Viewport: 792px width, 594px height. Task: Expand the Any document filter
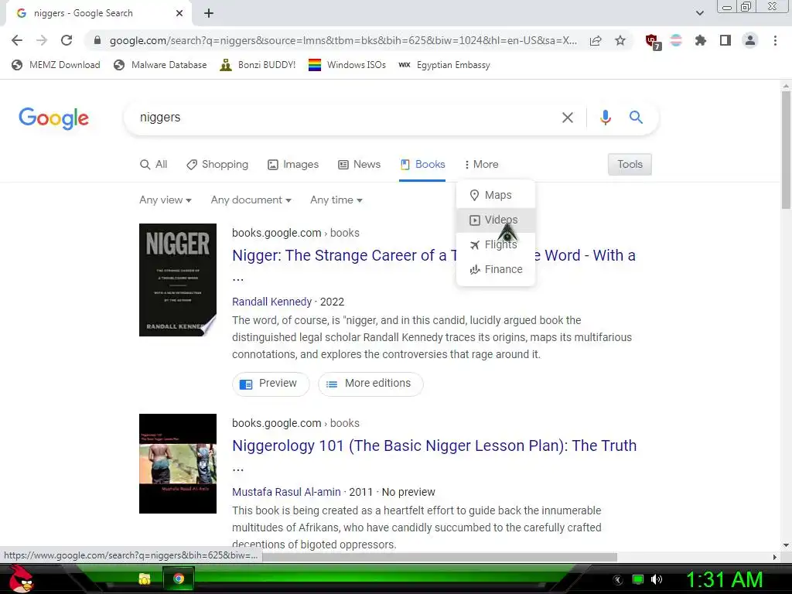click(251, 200)
